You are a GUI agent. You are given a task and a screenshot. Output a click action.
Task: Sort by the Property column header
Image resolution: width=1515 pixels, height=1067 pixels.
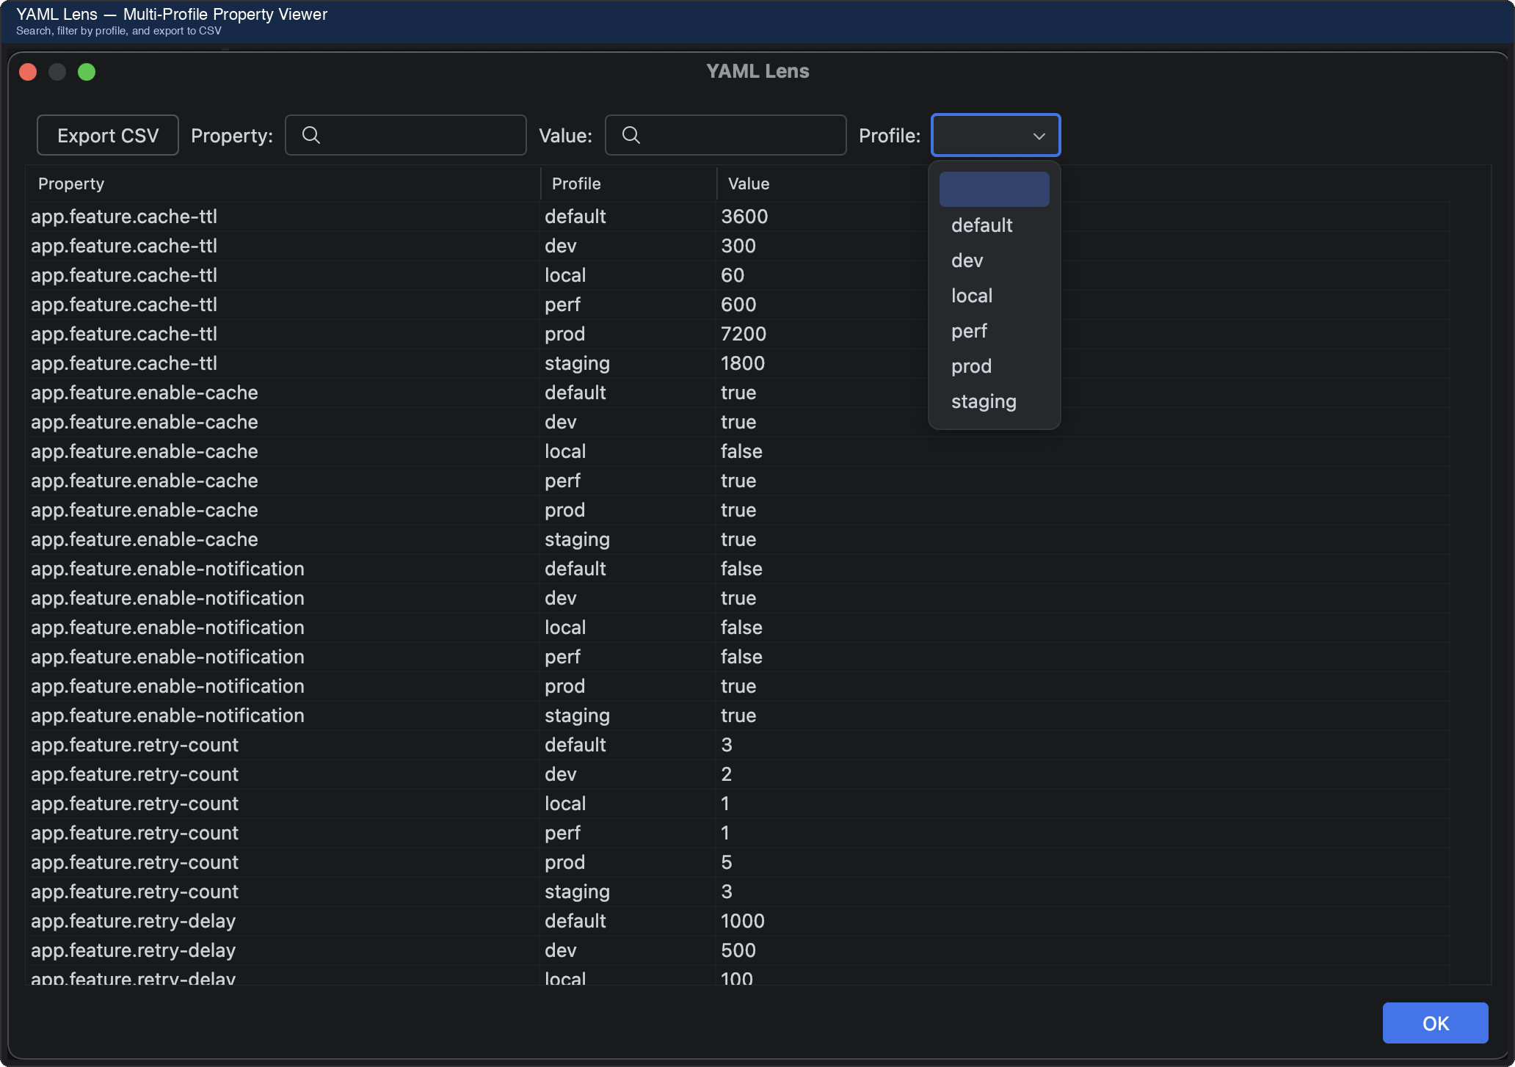click(70, 183)
